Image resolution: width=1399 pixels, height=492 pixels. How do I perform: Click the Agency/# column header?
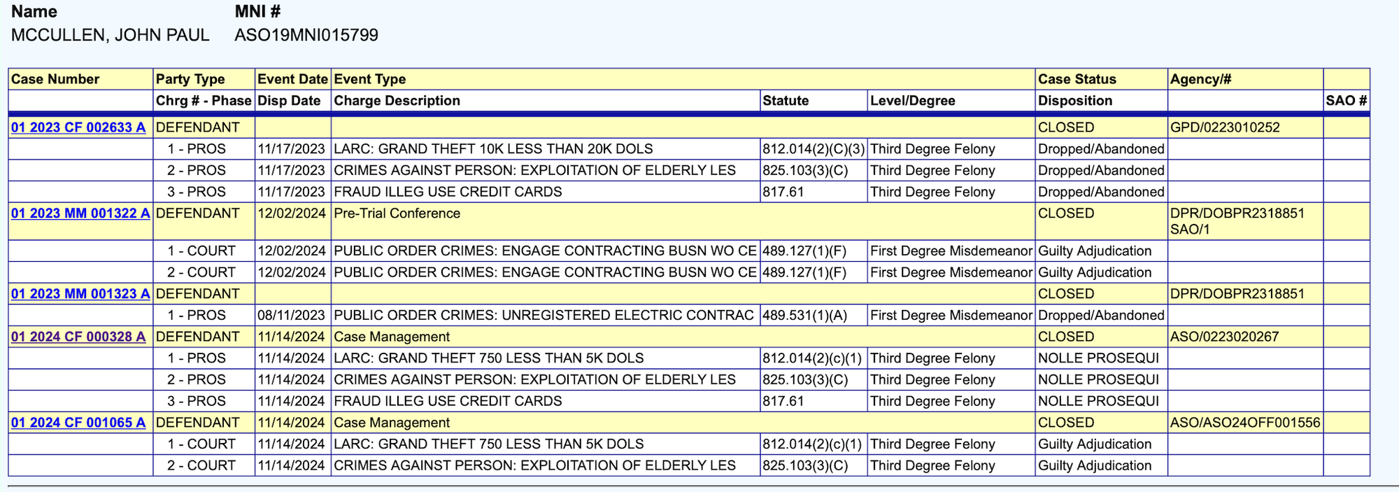(1200, 79)
